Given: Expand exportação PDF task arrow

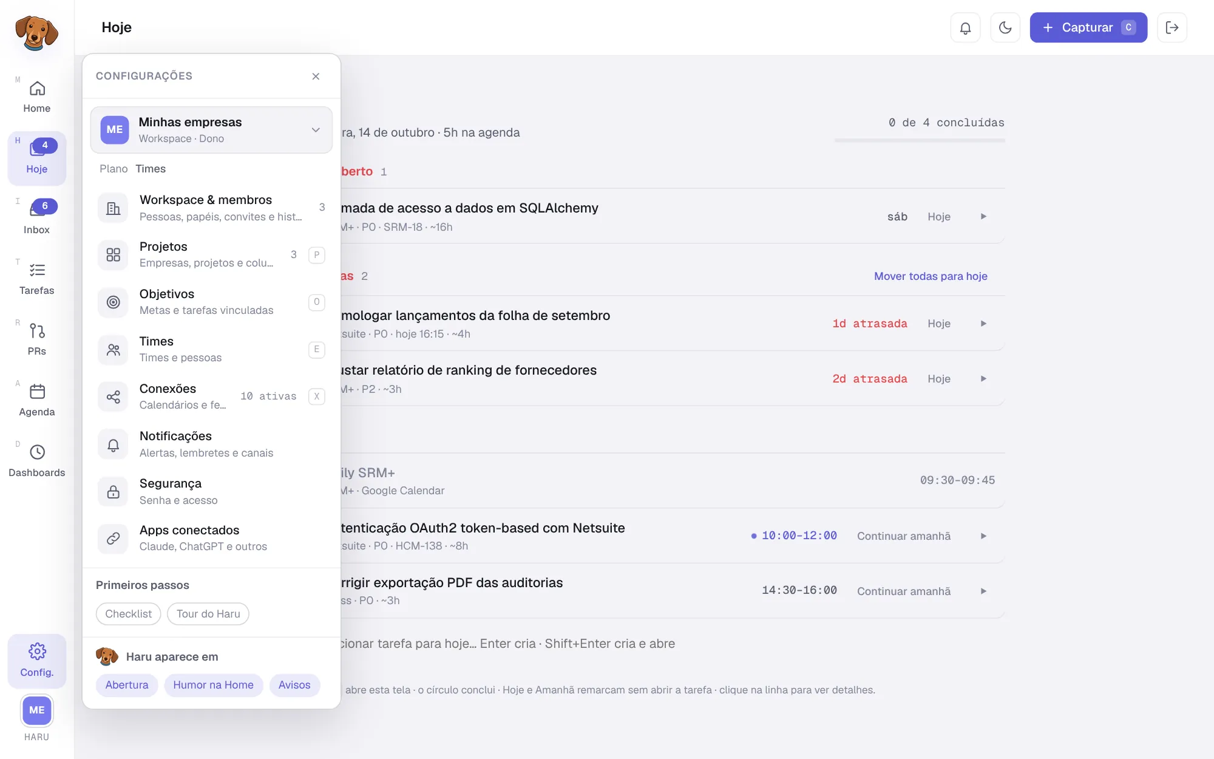Looking at the screenshot, I should pyautogui.click(x=983, y=591).
